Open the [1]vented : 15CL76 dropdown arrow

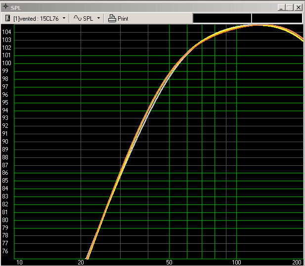point(64,18)
